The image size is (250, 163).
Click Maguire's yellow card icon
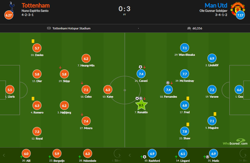pyautogui.click(x=215, y=114)
